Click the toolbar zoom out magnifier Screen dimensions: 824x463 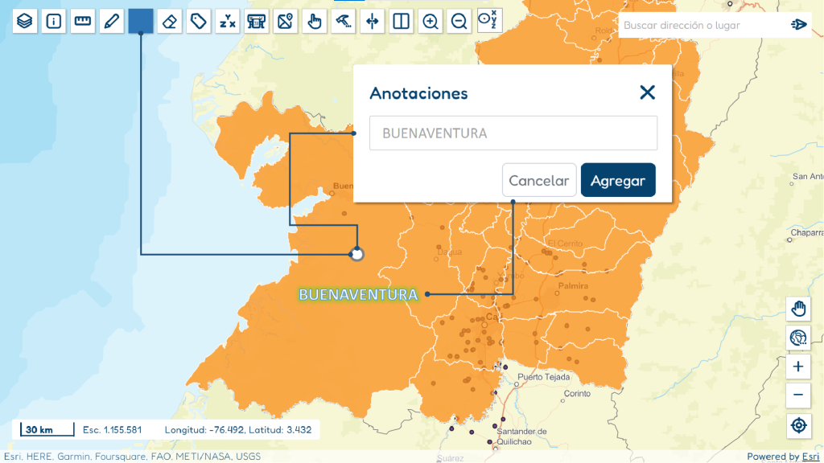459,21
